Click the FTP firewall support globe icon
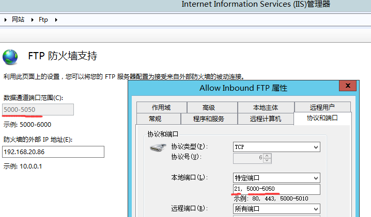371x217 pixels. click(10, 57)
